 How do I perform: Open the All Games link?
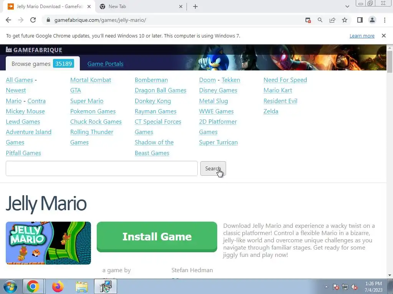pos(19,80)
